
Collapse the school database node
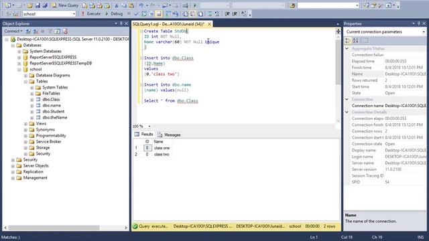(19, 70)
